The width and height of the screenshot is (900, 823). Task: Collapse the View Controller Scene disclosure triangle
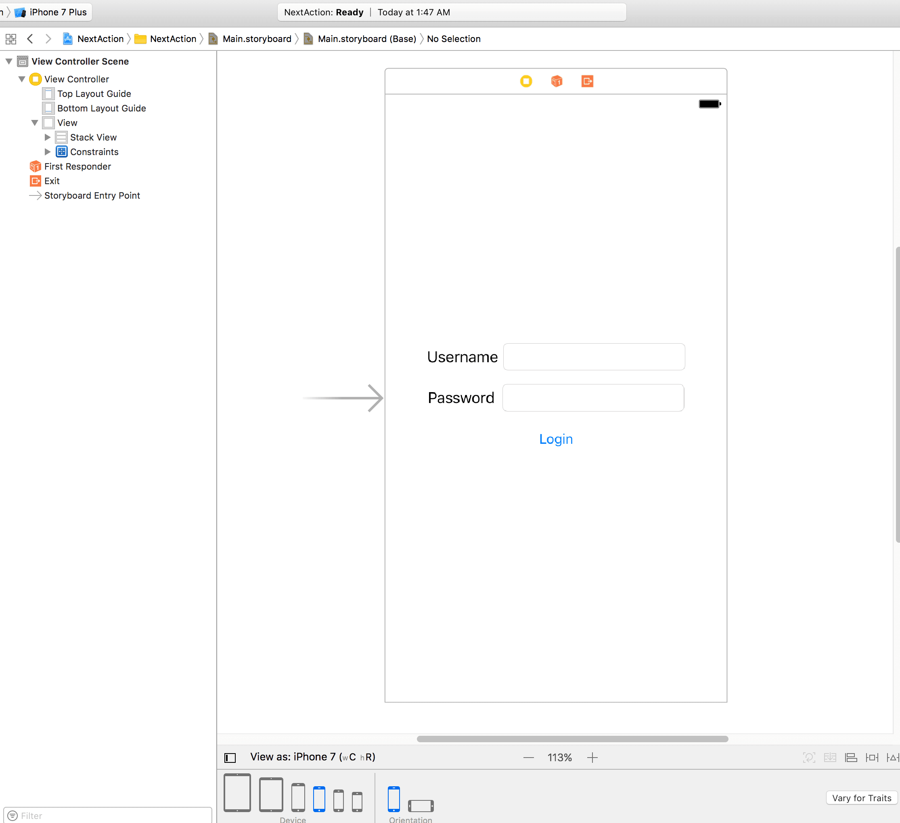point(9,61)
